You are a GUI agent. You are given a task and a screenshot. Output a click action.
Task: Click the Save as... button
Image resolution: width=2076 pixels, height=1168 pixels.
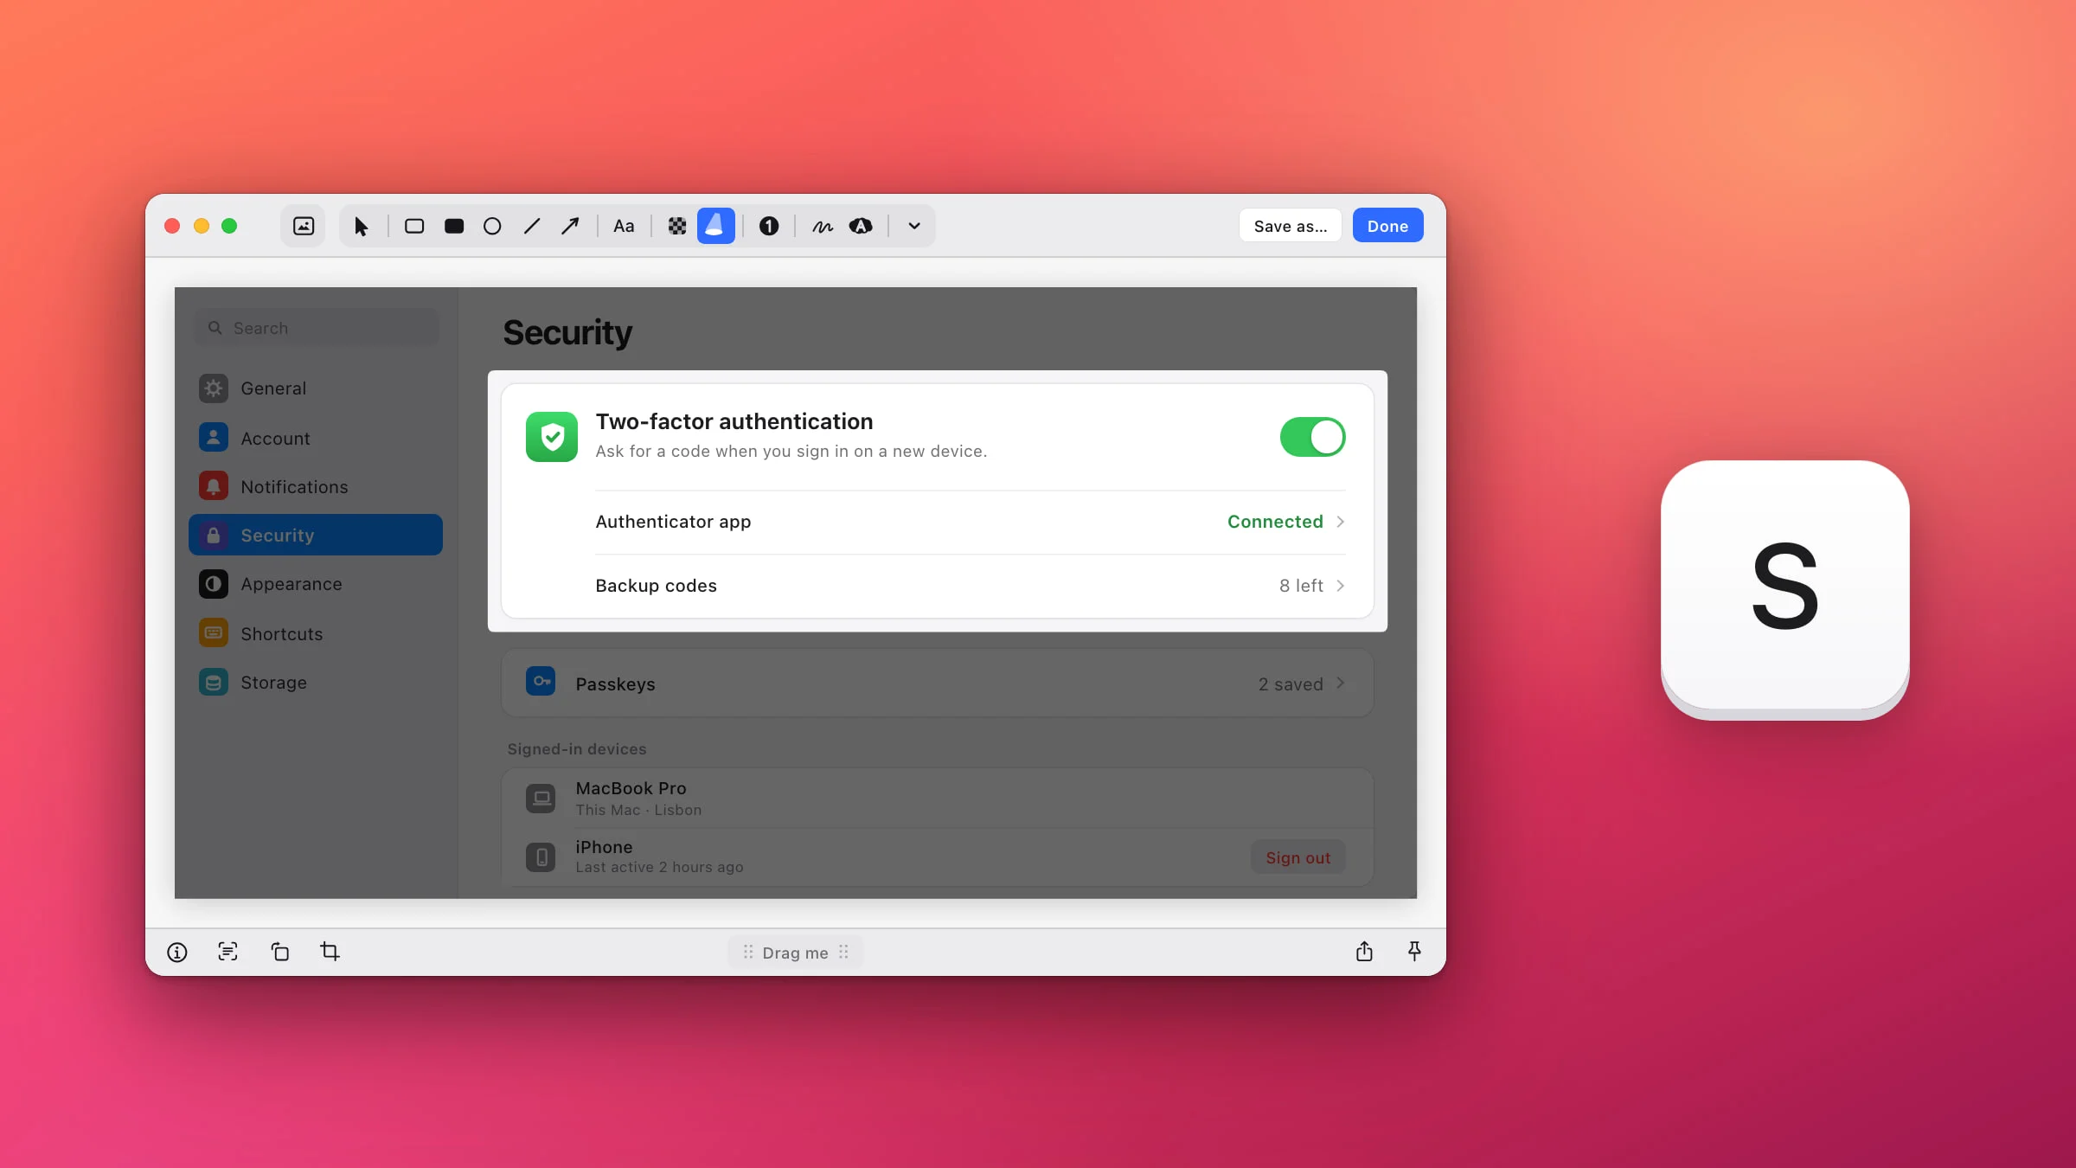[1291, 226]
